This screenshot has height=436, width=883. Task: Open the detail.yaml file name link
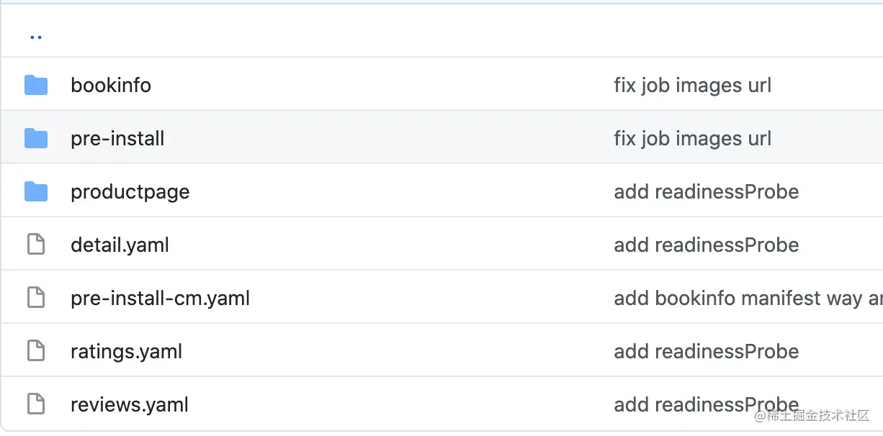(120, 245)
